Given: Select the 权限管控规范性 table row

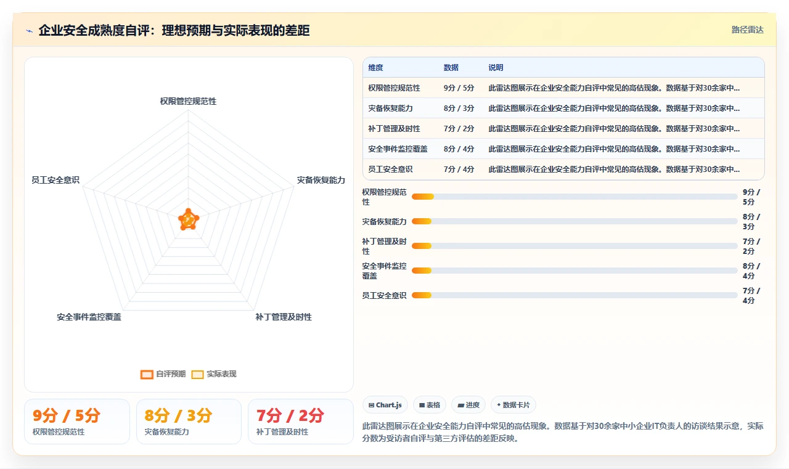Looking at the screenshot, I should 563,88.
